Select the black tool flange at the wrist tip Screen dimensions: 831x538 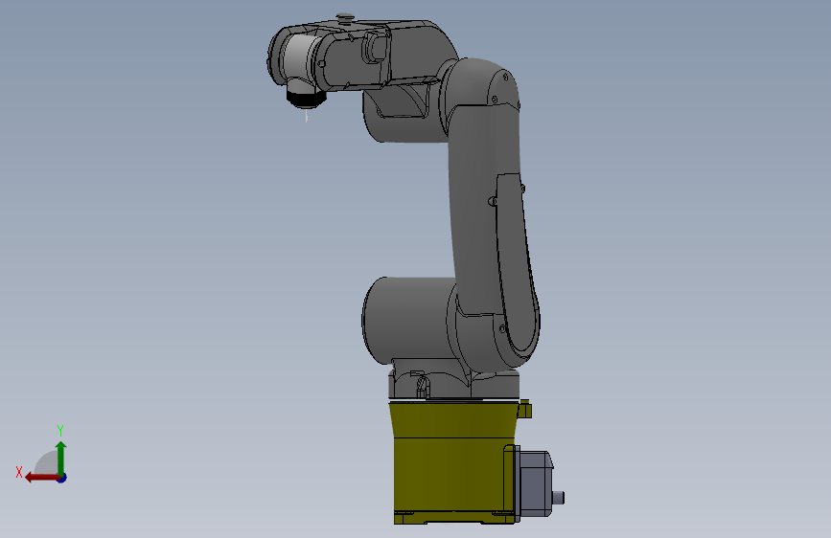click(306, 99)
